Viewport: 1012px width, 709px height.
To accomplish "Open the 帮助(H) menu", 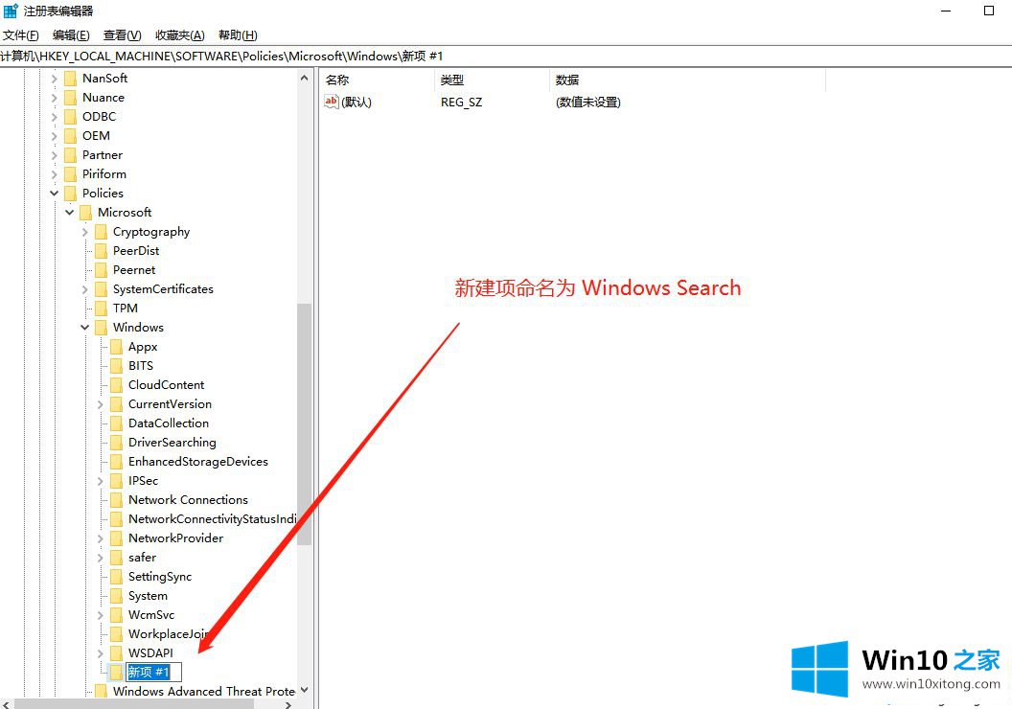I will pos(238,34).
